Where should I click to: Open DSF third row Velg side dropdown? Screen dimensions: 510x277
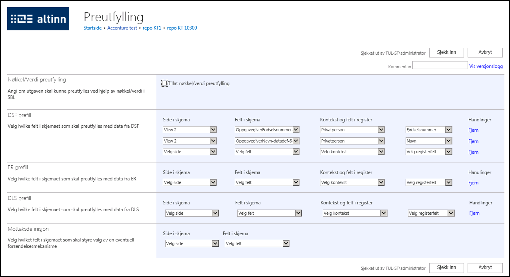click(x=190, y=152)
